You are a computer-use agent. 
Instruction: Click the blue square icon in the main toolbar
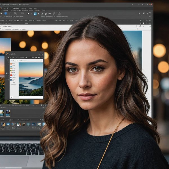click(6, 13)
